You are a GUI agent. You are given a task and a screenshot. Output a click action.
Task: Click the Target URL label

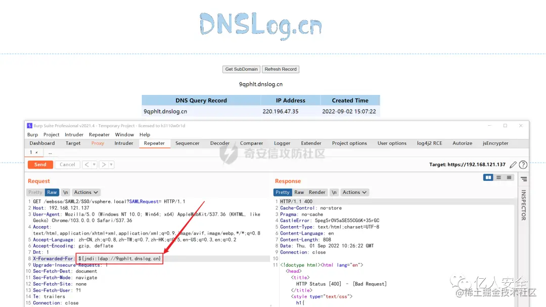tap(467, 165)
